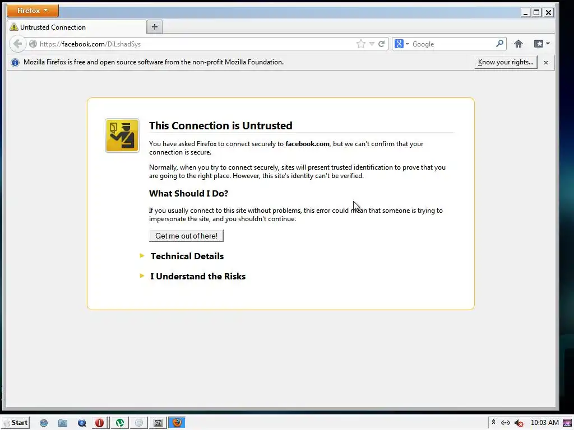574x430 pixels.
Task: Click the site identity globe icon
Action: (x=33, y=44)
